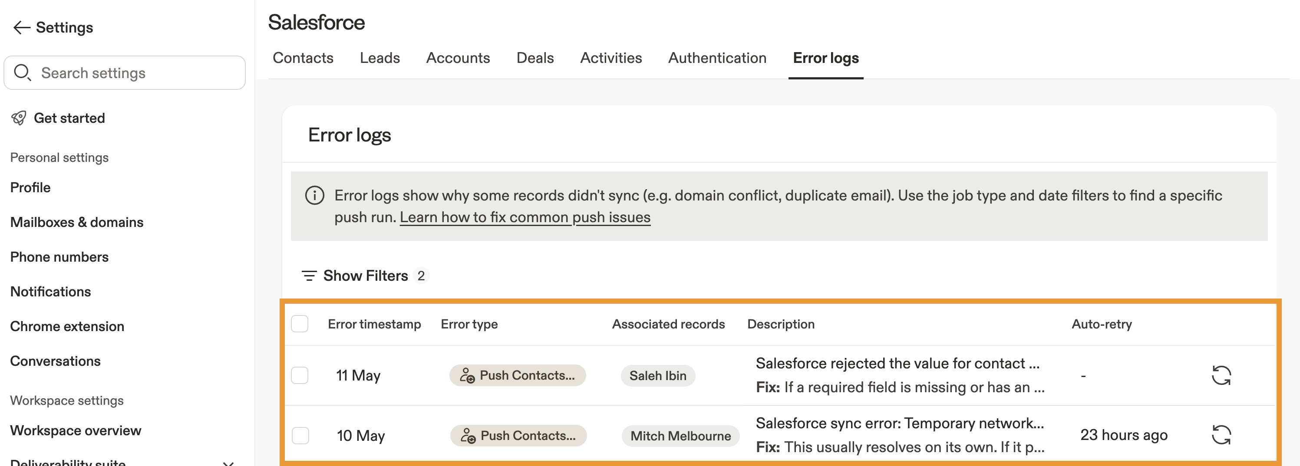Click the Error timestamp column header
The height and width of the screenshot is (466, 1300).
[x=374, y=324]
